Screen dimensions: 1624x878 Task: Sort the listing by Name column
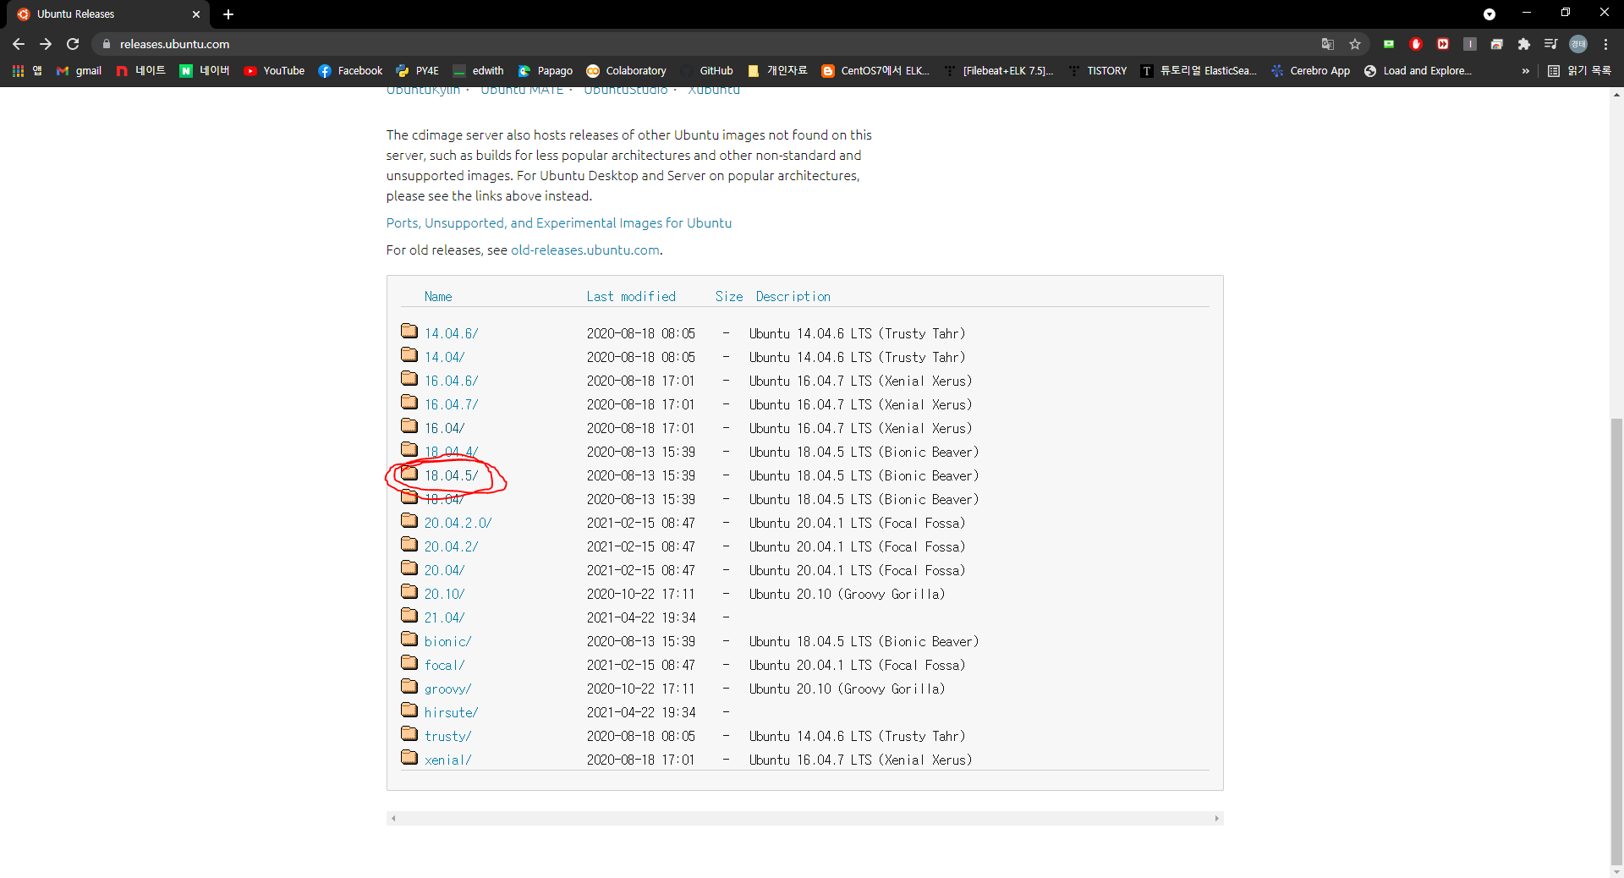(x=438, y=297)
